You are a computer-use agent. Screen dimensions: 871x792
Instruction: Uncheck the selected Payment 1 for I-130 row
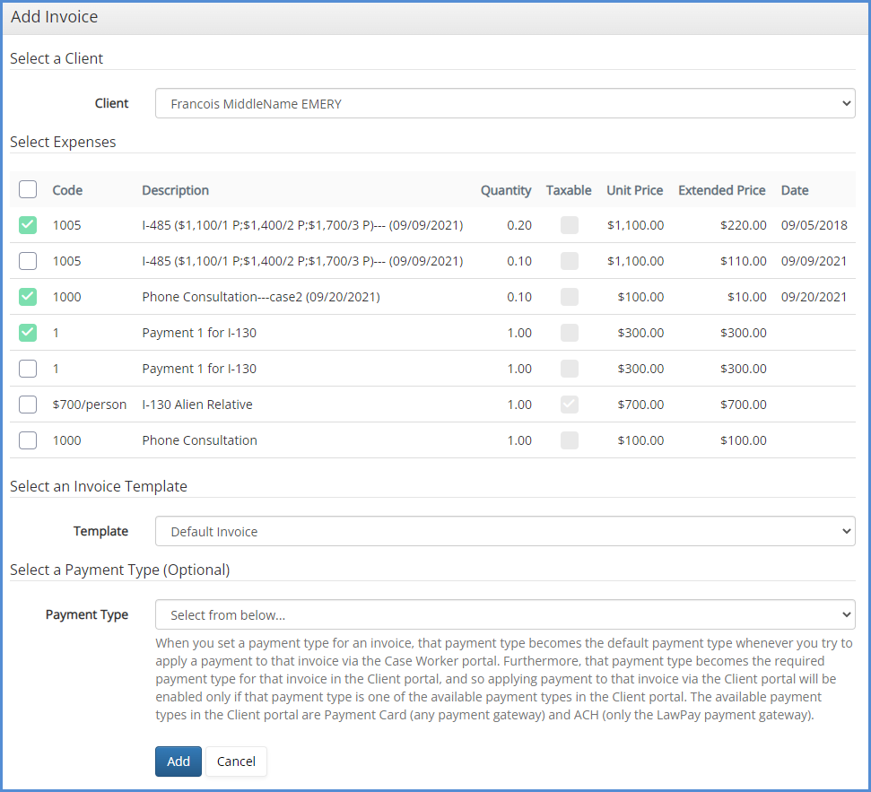pos(28,333)
